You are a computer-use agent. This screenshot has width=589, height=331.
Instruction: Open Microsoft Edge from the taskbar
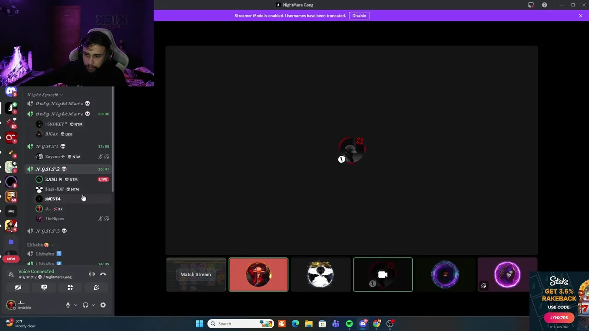click(295, 324)
